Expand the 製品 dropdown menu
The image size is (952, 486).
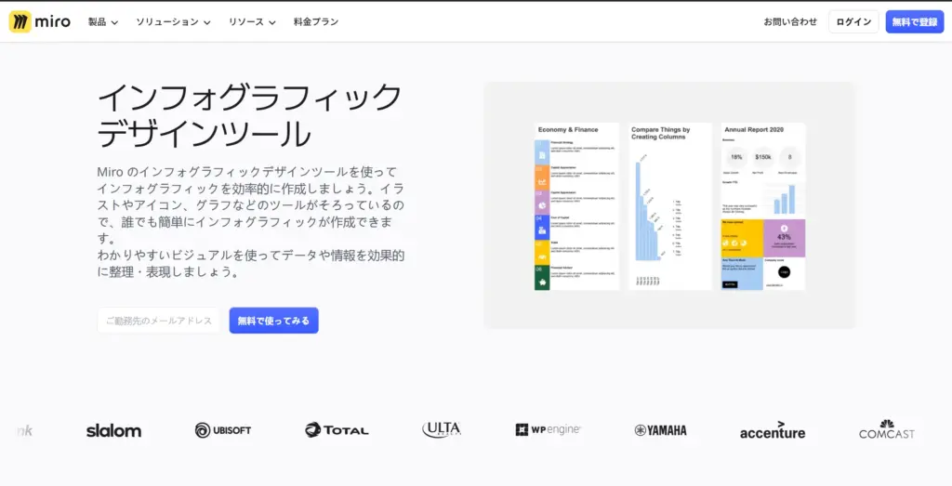pyautogui.click(x=103, y=22)
